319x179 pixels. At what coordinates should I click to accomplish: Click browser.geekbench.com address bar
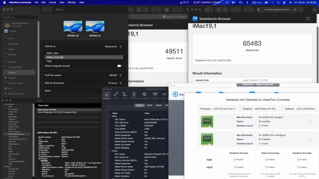[x=277, y=10]
